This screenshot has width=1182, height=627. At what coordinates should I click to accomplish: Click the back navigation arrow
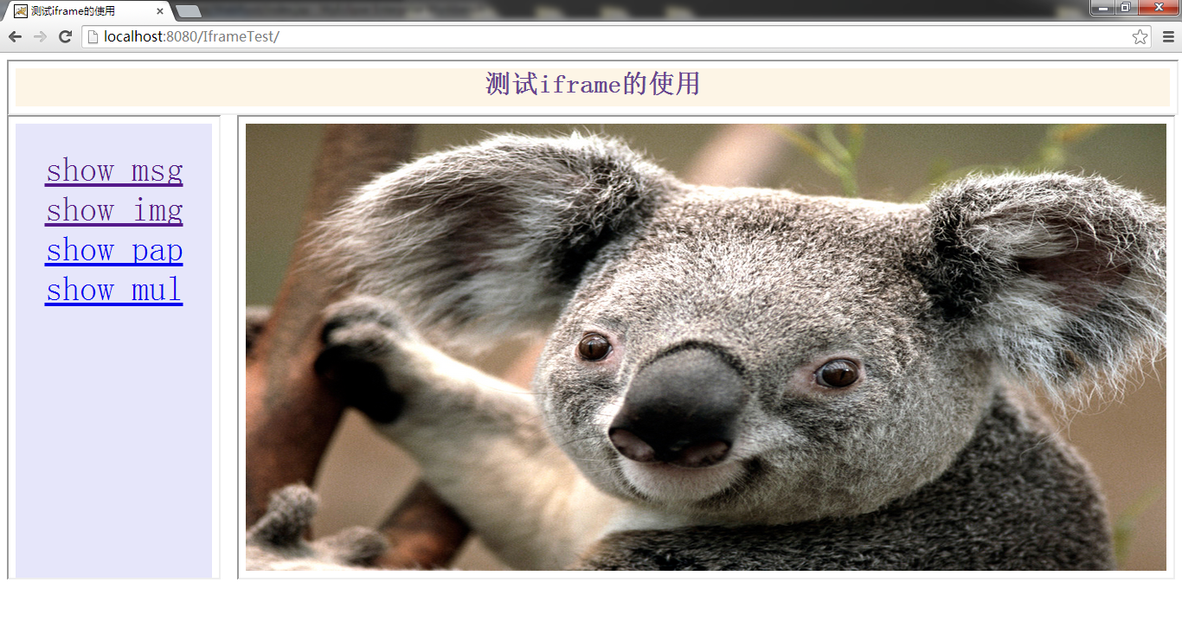[14, 36]
